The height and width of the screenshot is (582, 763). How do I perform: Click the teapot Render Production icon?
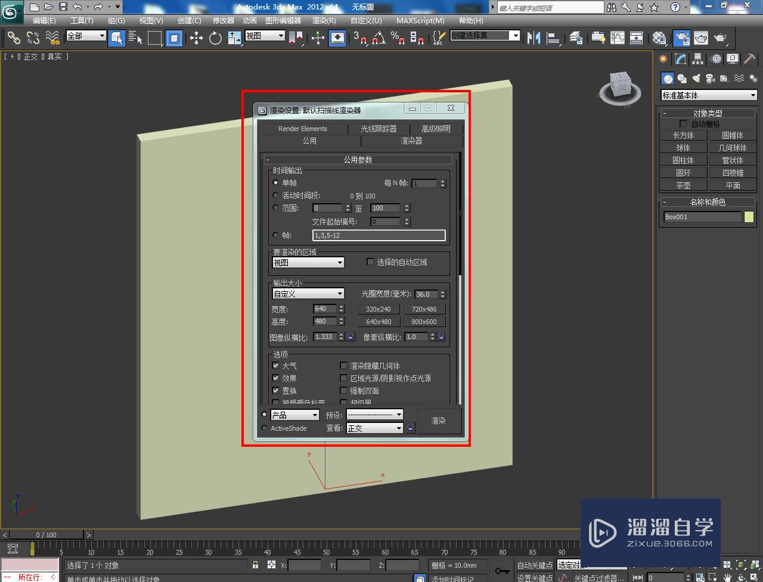pos(721,38)
